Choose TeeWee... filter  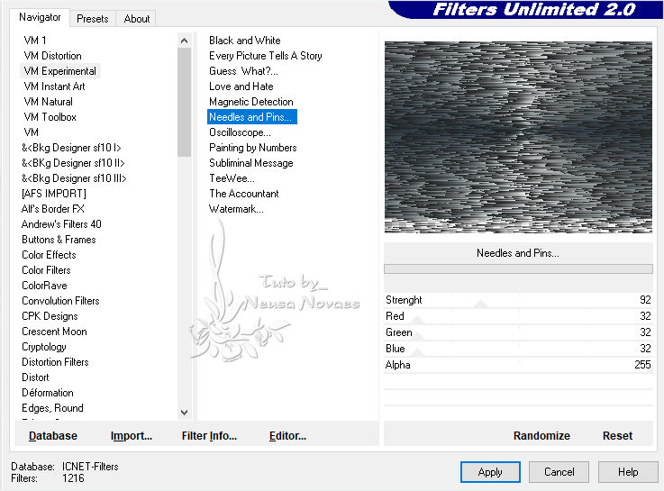tap(232, 178)
